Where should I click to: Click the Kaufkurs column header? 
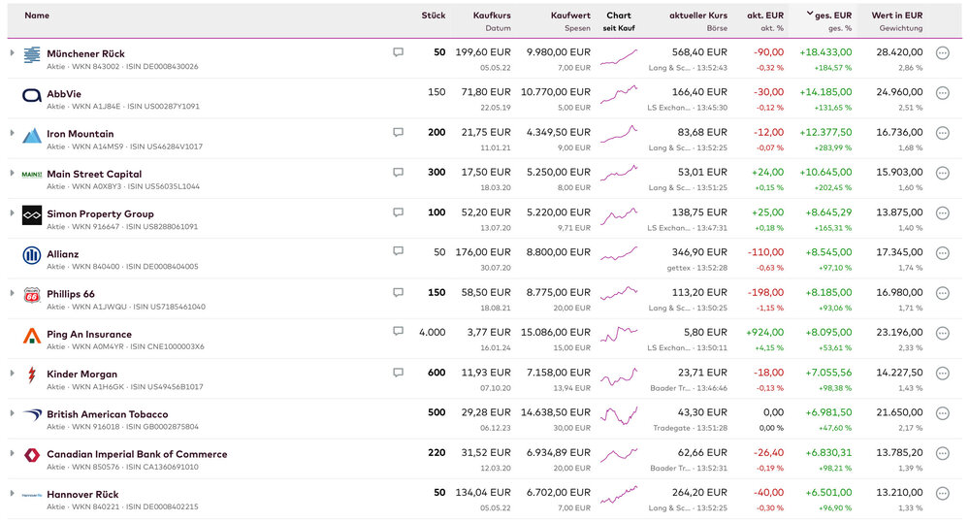[492, 16]
